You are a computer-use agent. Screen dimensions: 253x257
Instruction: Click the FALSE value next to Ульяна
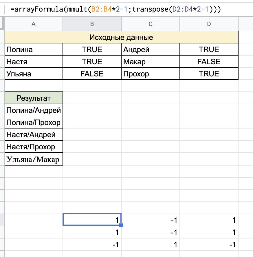click(92, 74)
